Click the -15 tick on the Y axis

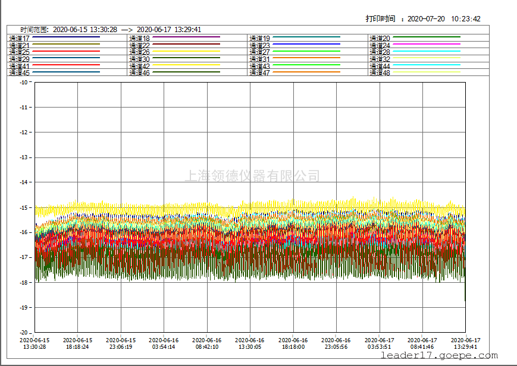pos(24,207)
